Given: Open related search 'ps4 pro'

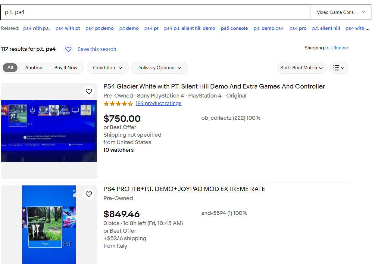Looking at the screenshot, I should [298, 28].
